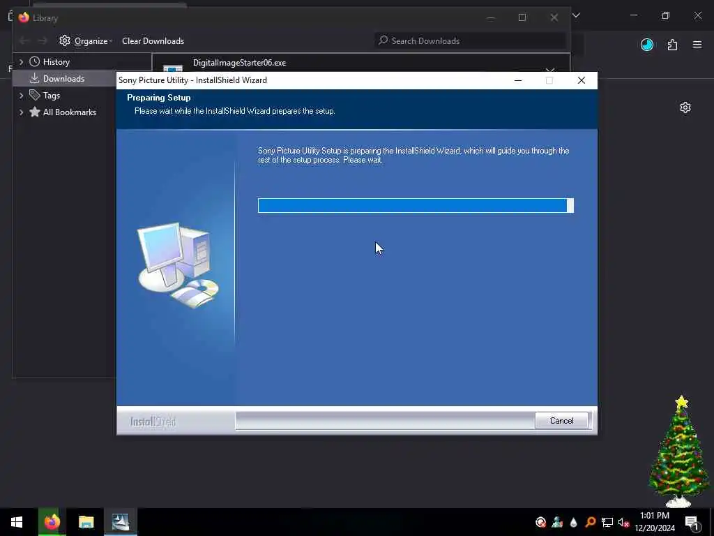Viewport: 714px width, 536px height.
Task: Close the InstallShield Wizard window
Action: [581, 80]
